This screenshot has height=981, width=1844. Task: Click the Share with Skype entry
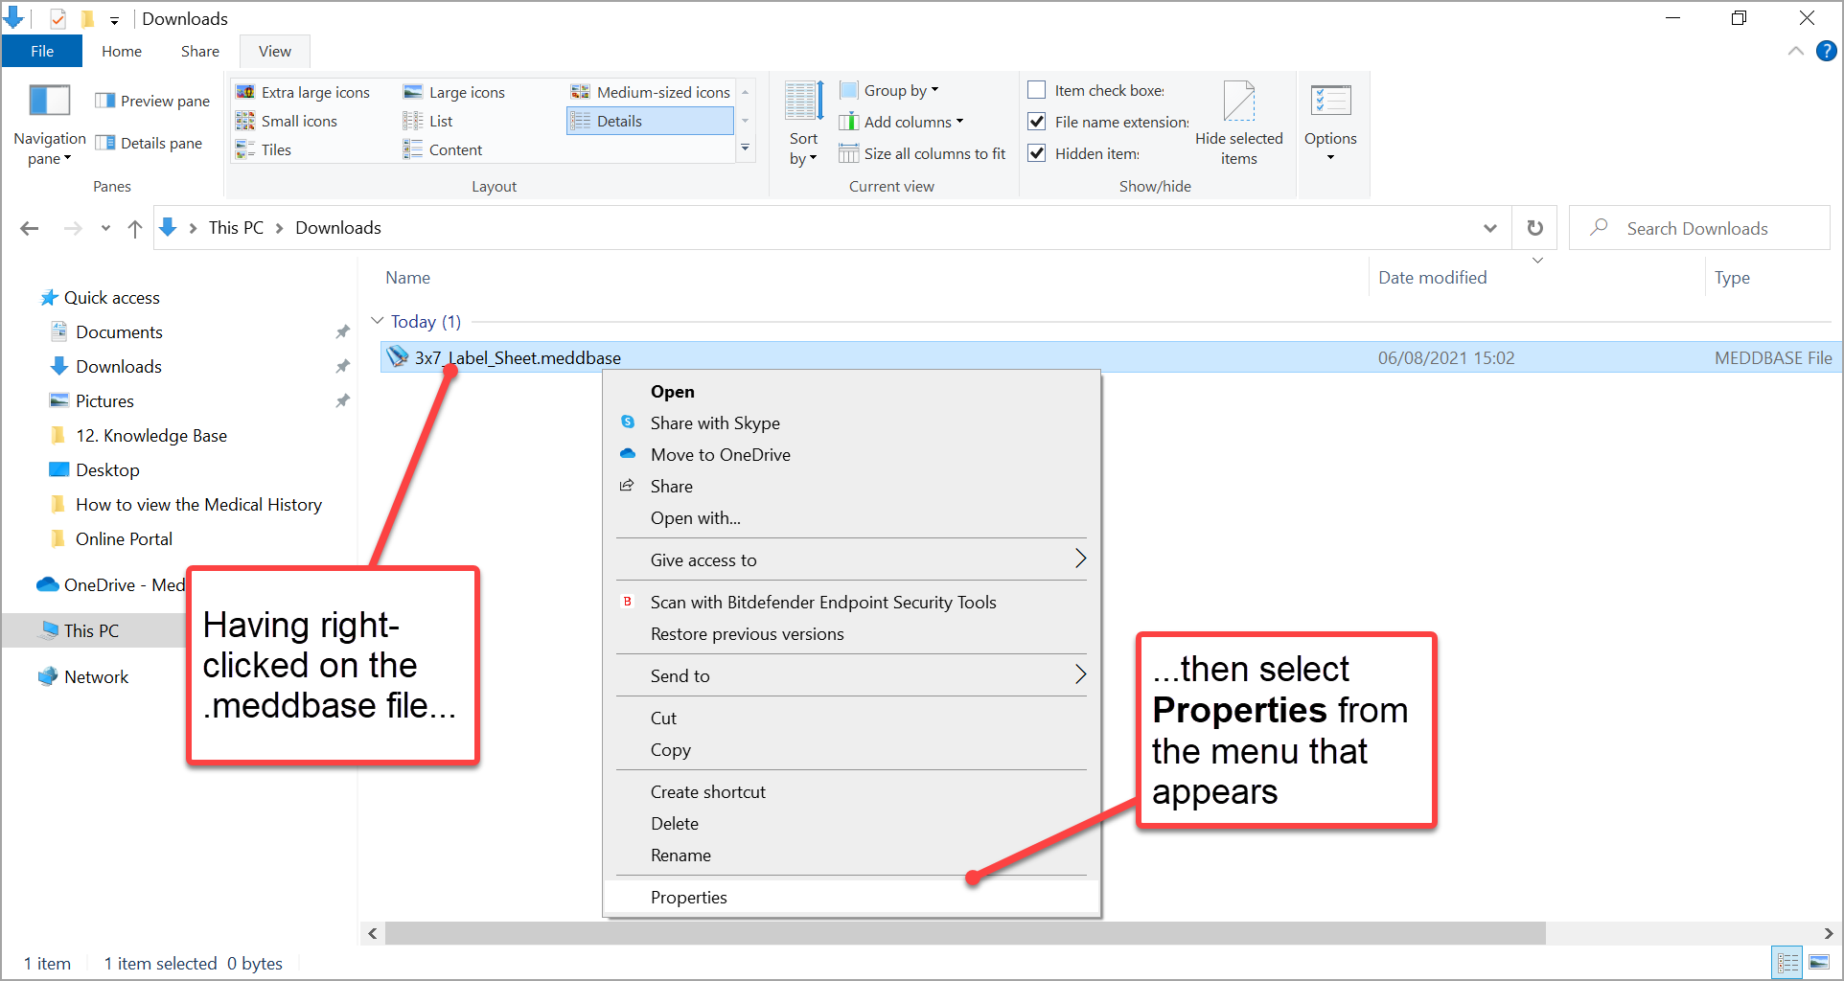[x=715, y=423]
